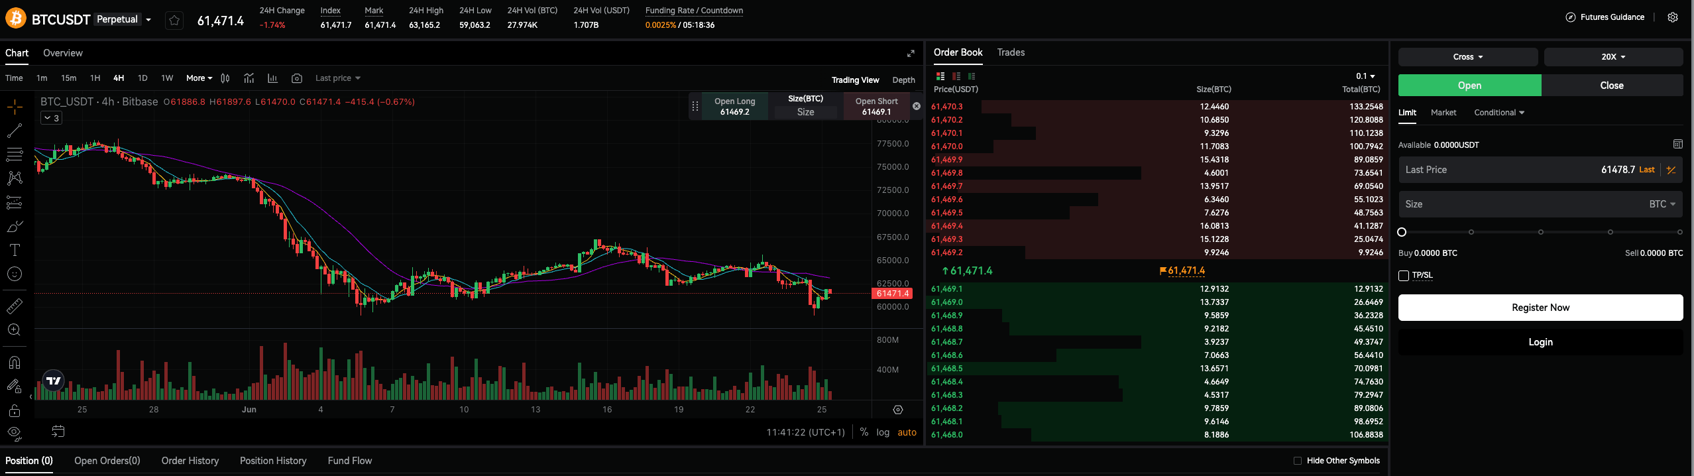Image resolution: width=1694 pixels, height=476 pixels.
Task: Select the 15m timeframe
Action: [69, 78]
